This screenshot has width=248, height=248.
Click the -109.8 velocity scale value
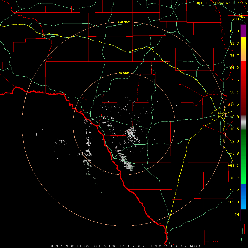tap(232, 202)
